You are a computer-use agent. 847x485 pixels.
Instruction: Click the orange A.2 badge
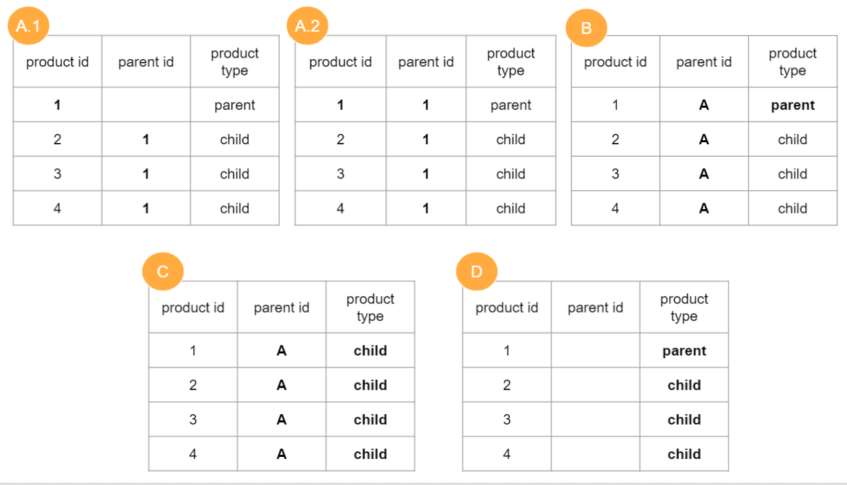(308, 27)
